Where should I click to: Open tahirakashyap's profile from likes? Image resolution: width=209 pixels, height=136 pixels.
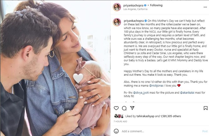point(145,116)
